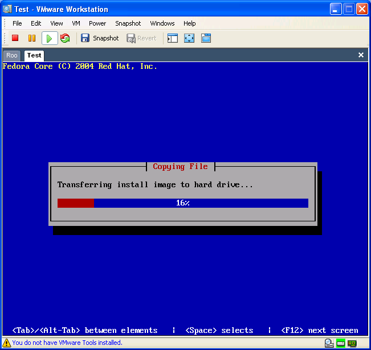Click the circuit board device status icon
The height and width of the screenshot is (350, 371).
[352, 343]
